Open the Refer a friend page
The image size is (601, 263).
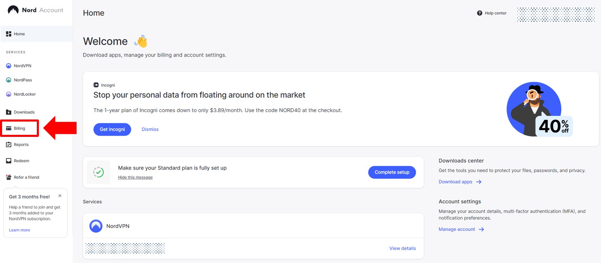tap(26, 177)
